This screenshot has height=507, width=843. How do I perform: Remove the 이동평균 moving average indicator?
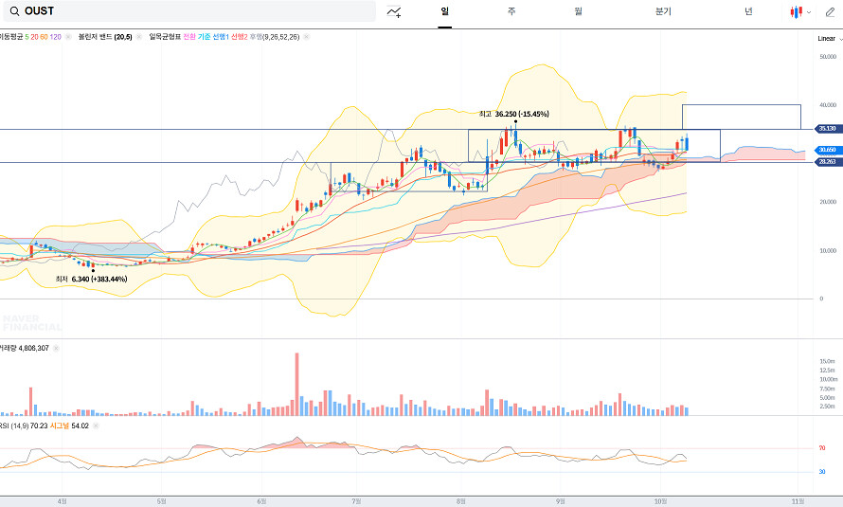click(x=68, y=37)
